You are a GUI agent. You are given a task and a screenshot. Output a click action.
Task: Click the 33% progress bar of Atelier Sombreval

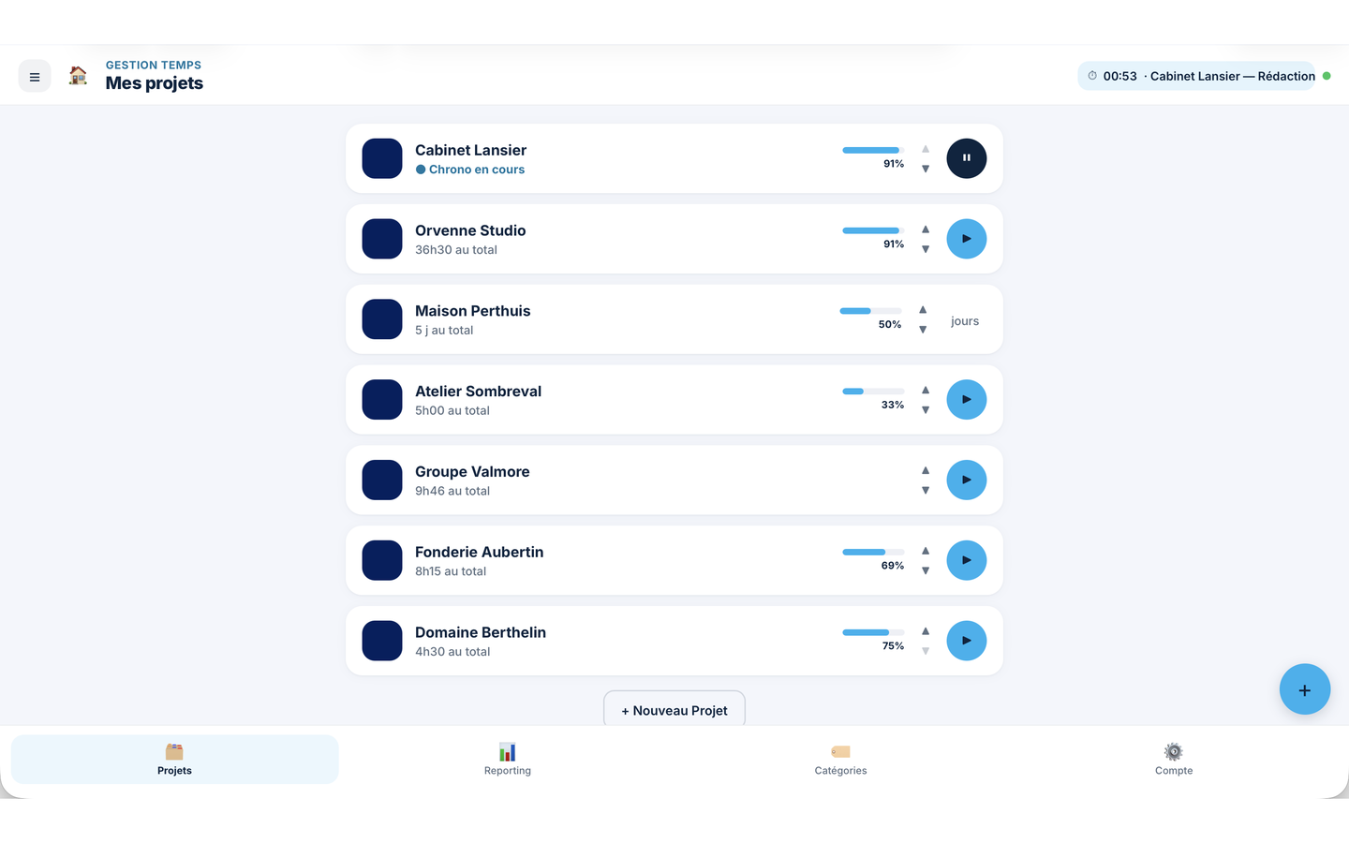click(x=873, y=392)
